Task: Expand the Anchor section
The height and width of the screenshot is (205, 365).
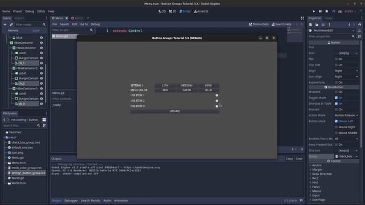Action: tap(317, 165)
